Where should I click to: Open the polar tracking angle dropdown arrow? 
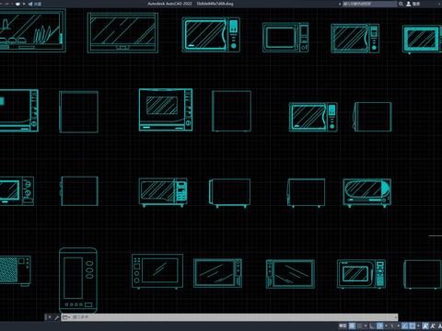point(386,325)
